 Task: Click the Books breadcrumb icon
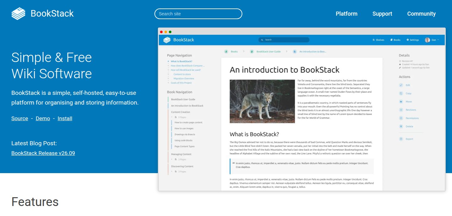[226, 51]
